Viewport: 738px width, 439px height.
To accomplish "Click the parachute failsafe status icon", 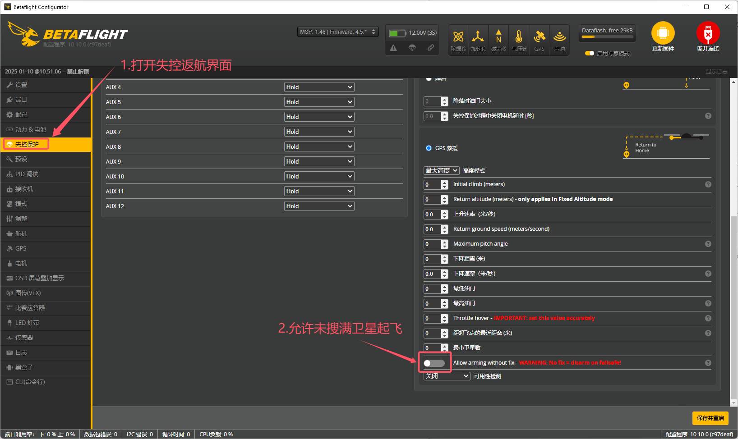I will pos(412,48).
